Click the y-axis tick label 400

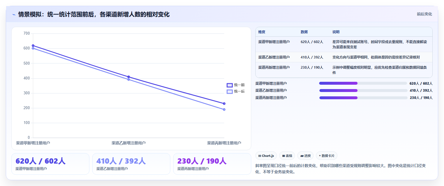click(27, 78)
